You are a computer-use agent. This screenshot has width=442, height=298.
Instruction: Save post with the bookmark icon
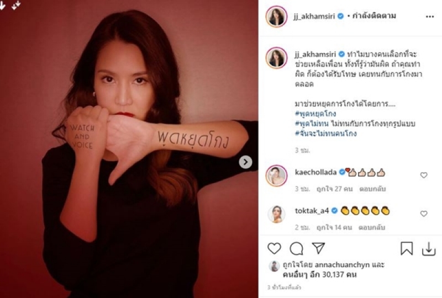(407, 249)
